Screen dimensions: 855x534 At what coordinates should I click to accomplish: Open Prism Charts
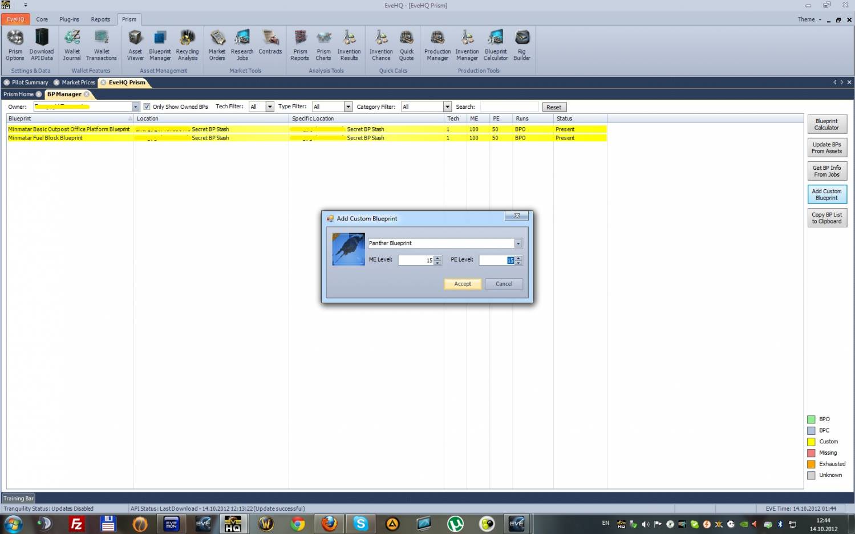pyautogui.click(x=323, y=45)
